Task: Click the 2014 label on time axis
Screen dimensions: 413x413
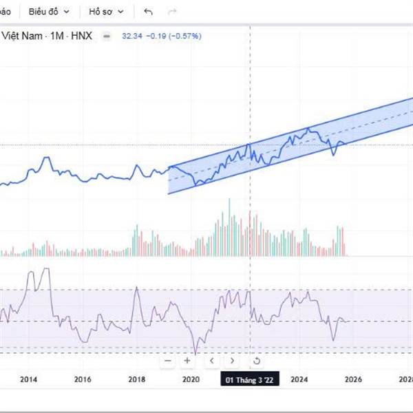Action: pyautogui.click(x=29, y=379)
